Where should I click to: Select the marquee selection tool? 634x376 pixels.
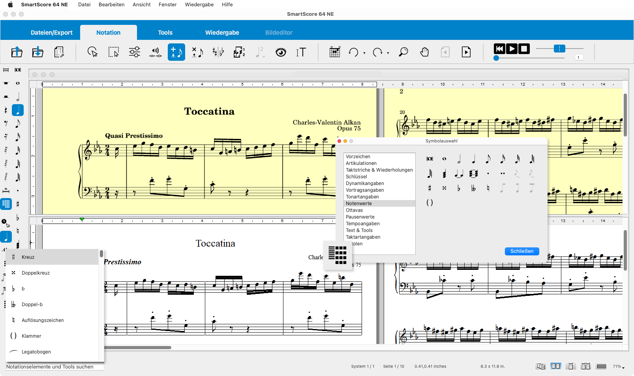(114, 52)
